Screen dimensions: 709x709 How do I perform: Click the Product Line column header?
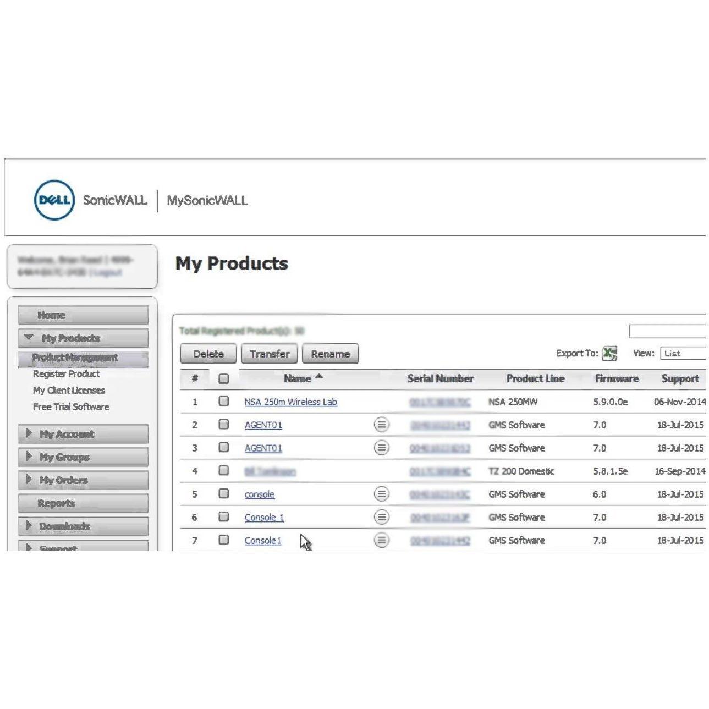point(535,378)
